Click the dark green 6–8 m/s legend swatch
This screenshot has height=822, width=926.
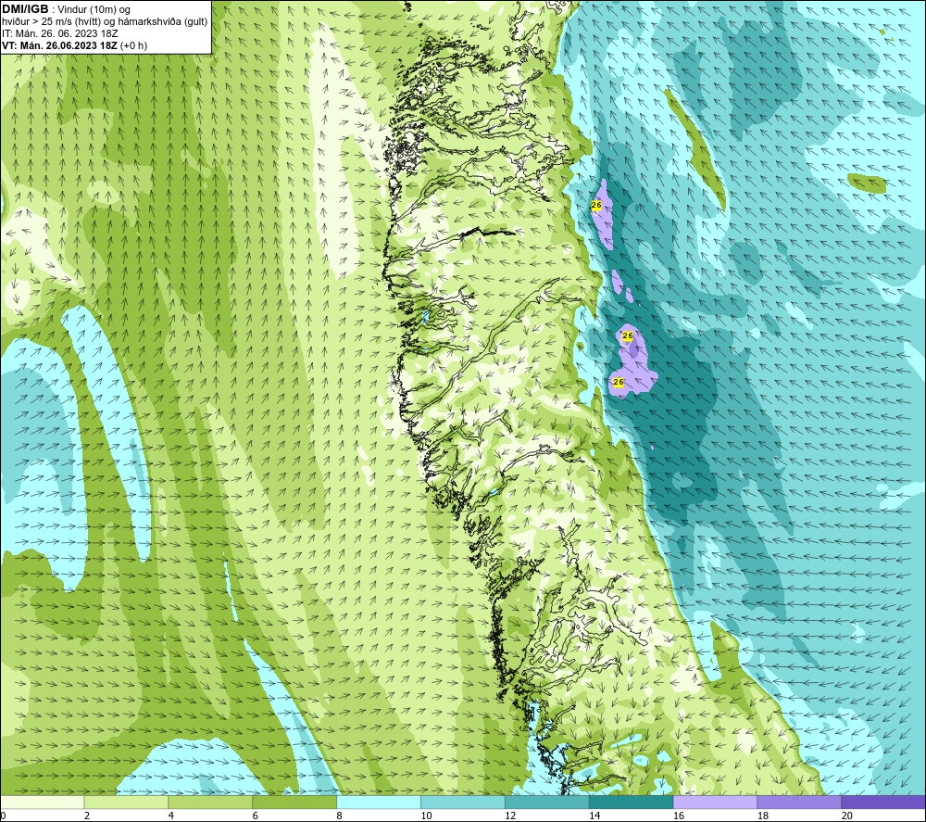tap(294, 802)
